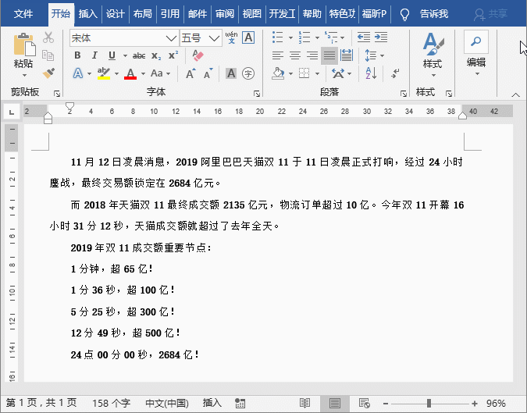The height and width of the screenshot is (413, 527).
Task: Toggle Italic formatting
Action: pyautogui.click(x=94, y=55)
